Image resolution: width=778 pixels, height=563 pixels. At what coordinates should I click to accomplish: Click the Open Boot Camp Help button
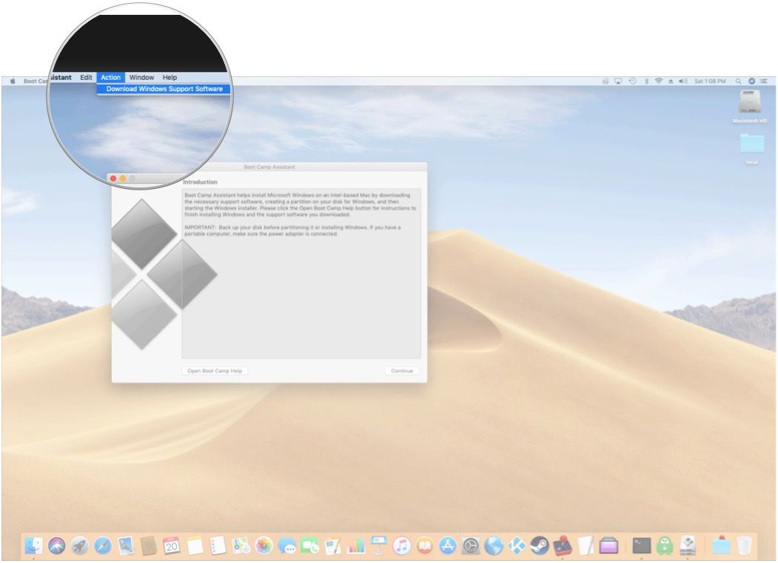pyautogui.click(x=216, y=370)
